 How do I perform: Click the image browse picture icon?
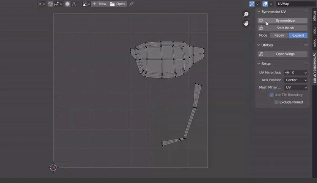pyautogui.click(x=85, y=4)
